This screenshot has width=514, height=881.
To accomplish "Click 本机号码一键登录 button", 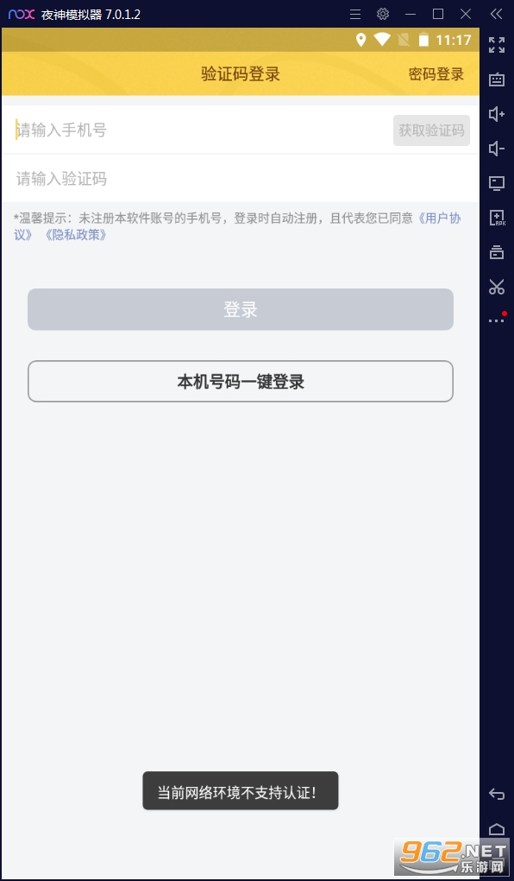I will click(240, 382).
